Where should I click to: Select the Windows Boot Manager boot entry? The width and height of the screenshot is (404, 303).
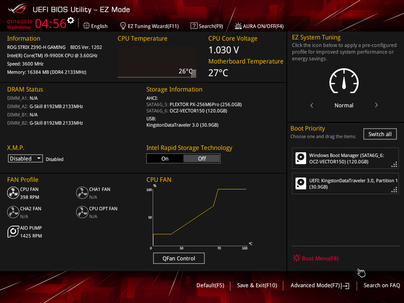pos(345,158)
